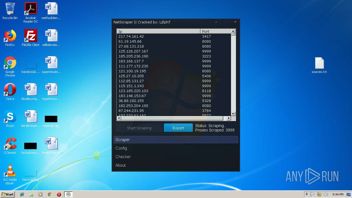Select proxy row 125.27.10.205
The width and height of the screenshot is (352, 198).
click(174, 76)
